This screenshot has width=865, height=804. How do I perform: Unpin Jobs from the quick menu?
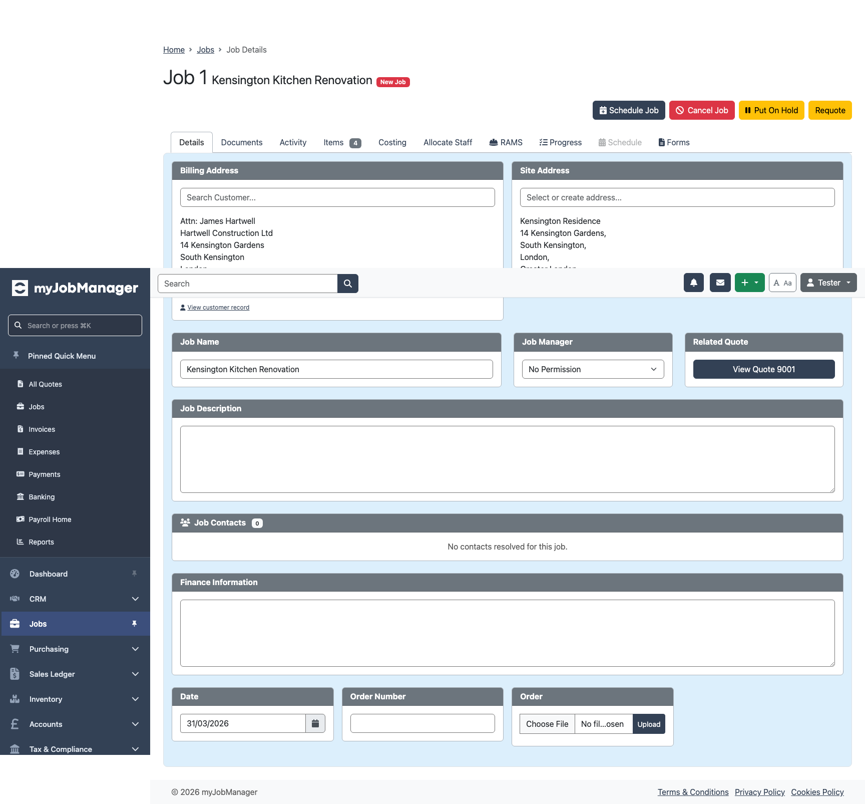[x=134, y=624]
